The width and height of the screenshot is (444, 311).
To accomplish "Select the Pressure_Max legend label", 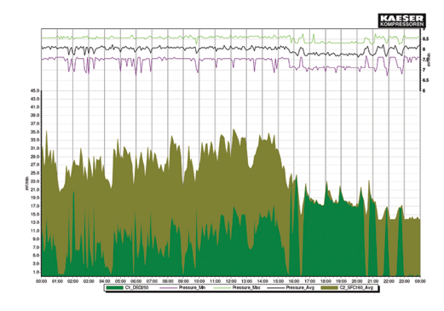I will (x=246, y=288).
